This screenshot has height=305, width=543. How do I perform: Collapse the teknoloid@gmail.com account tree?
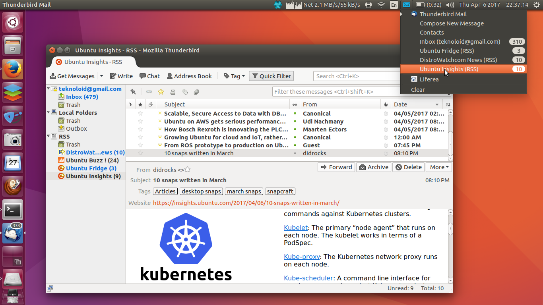pyautogui.click(x=48, y=89)
